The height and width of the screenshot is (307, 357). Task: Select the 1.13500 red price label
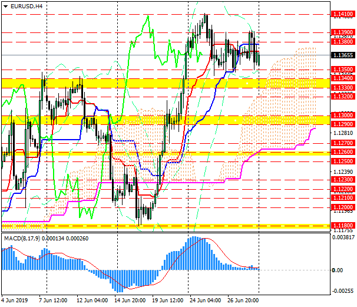[342, 69]
